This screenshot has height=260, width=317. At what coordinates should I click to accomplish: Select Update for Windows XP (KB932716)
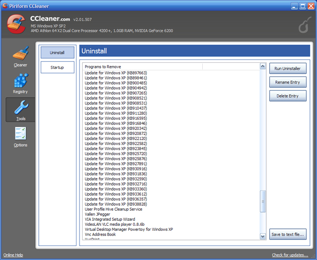tap(116, 184)
